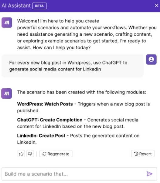This screenshot has width=160, height=183.
Task: Click the Make logo next to the welcome message
Action: [x=7, y=22]
